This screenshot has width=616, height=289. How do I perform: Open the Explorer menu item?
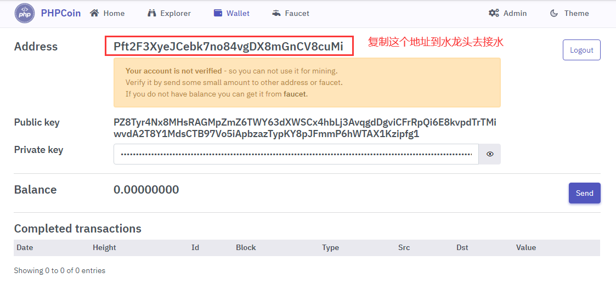pyautogui.click(x=176, y=13)
